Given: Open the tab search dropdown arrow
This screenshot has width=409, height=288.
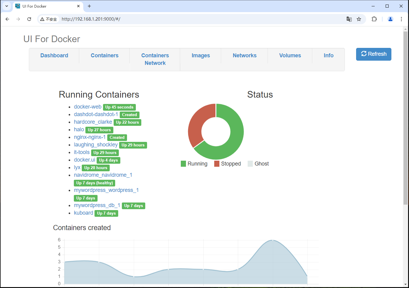Looking at the screenshot, I should coord(6,6).
